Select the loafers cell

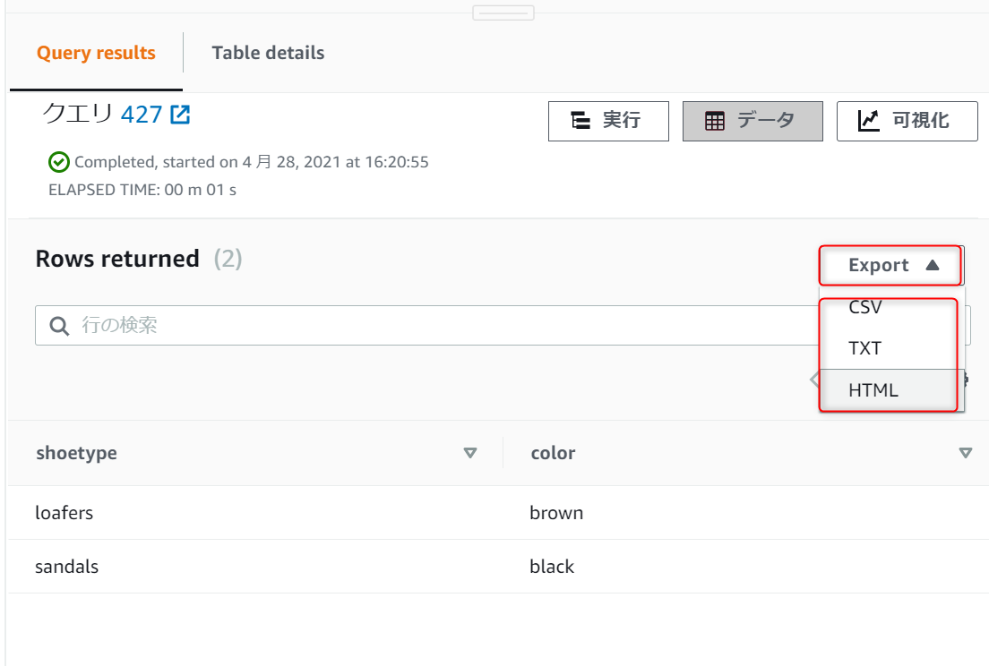pos(64,512)
